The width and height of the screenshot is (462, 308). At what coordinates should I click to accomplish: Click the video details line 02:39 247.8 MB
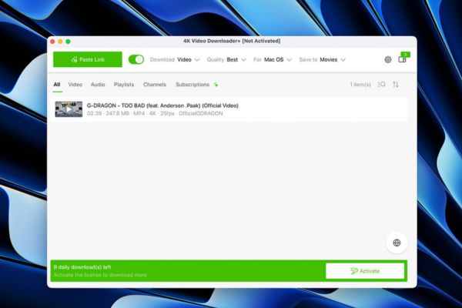tap(155, 113)
